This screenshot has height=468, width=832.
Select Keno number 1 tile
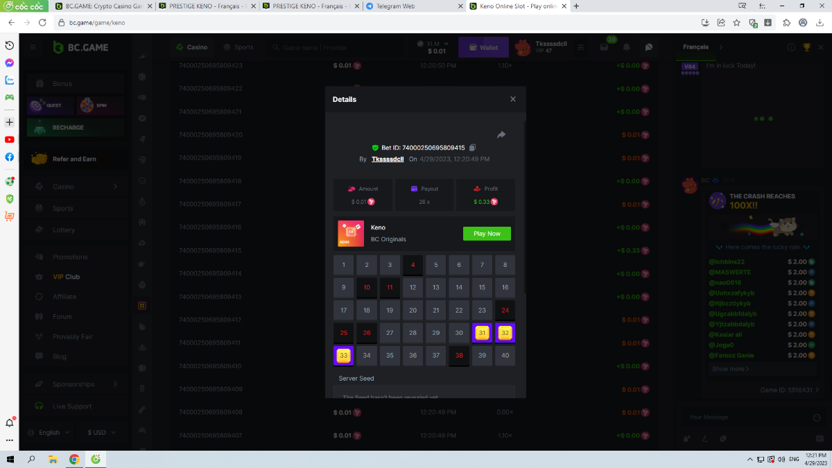343,265
